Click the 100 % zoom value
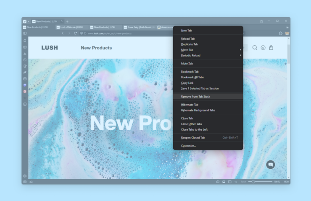This screenshot has height=201, width=311. click(x=277, y=182)
